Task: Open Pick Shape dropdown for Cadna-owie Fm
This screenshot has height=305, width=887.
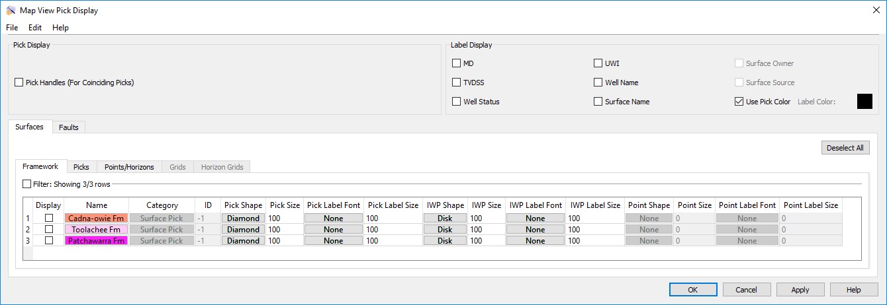Action: (243, 219)
